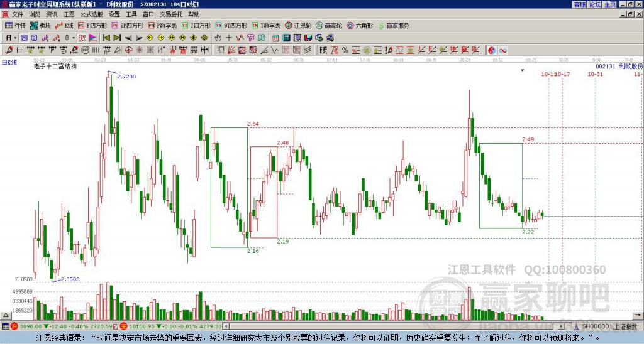644x344 pixels.
Task: Click the 板块 toolbar button
Action: 40,25
